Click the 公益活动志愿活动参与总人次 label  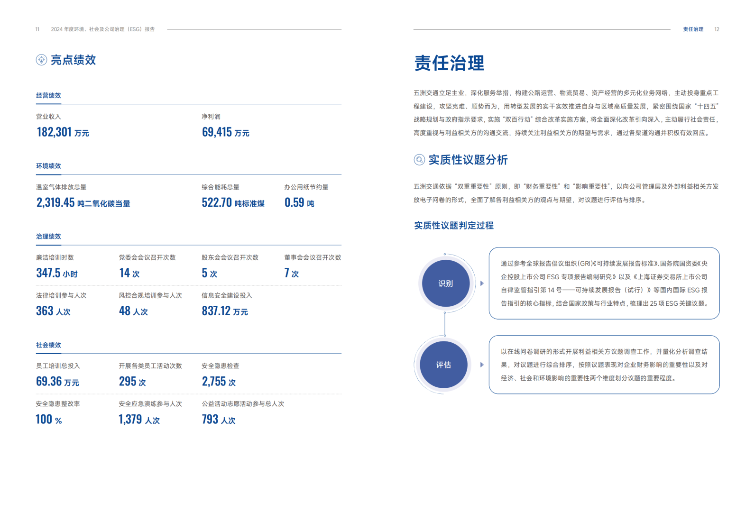[x=243, y=404]
